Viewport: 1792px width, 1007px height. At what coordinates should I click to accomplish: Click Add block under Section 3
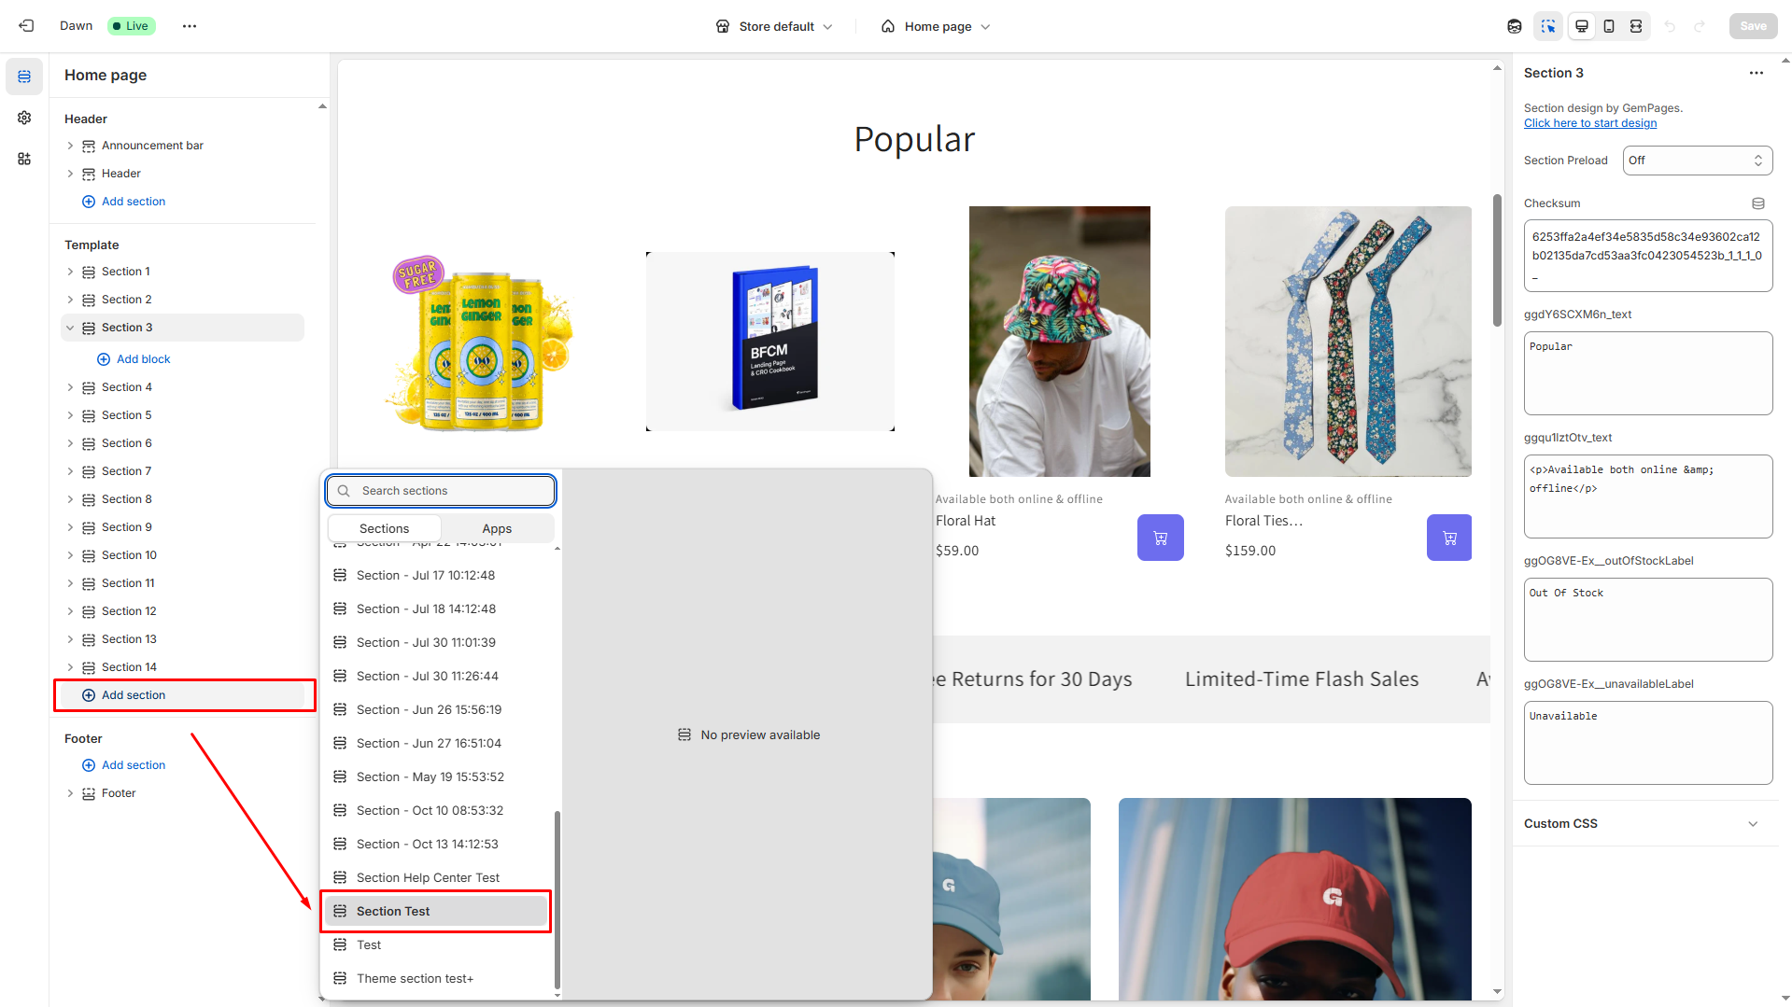pyautogui.click(x=143, y=359)
